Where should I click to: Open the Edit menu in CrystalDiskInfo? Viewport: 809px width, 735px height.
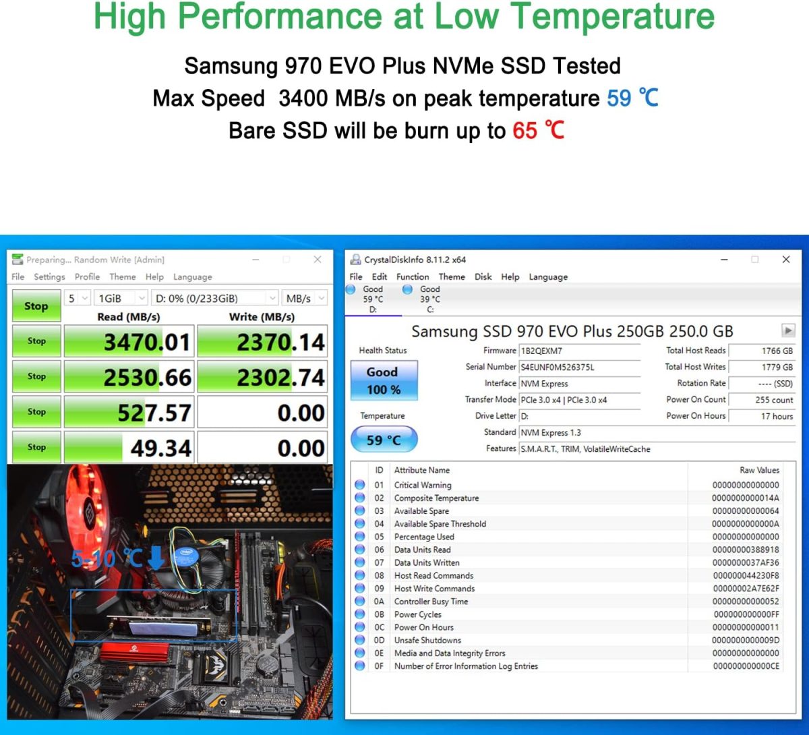[x=380, y=276]
